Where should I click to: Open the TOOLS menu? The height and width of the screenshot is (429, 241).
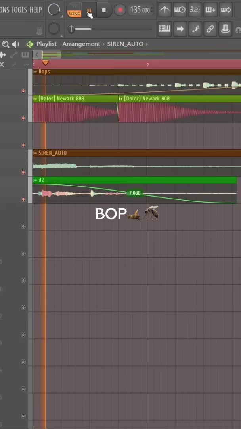click(x=19, y=10)
